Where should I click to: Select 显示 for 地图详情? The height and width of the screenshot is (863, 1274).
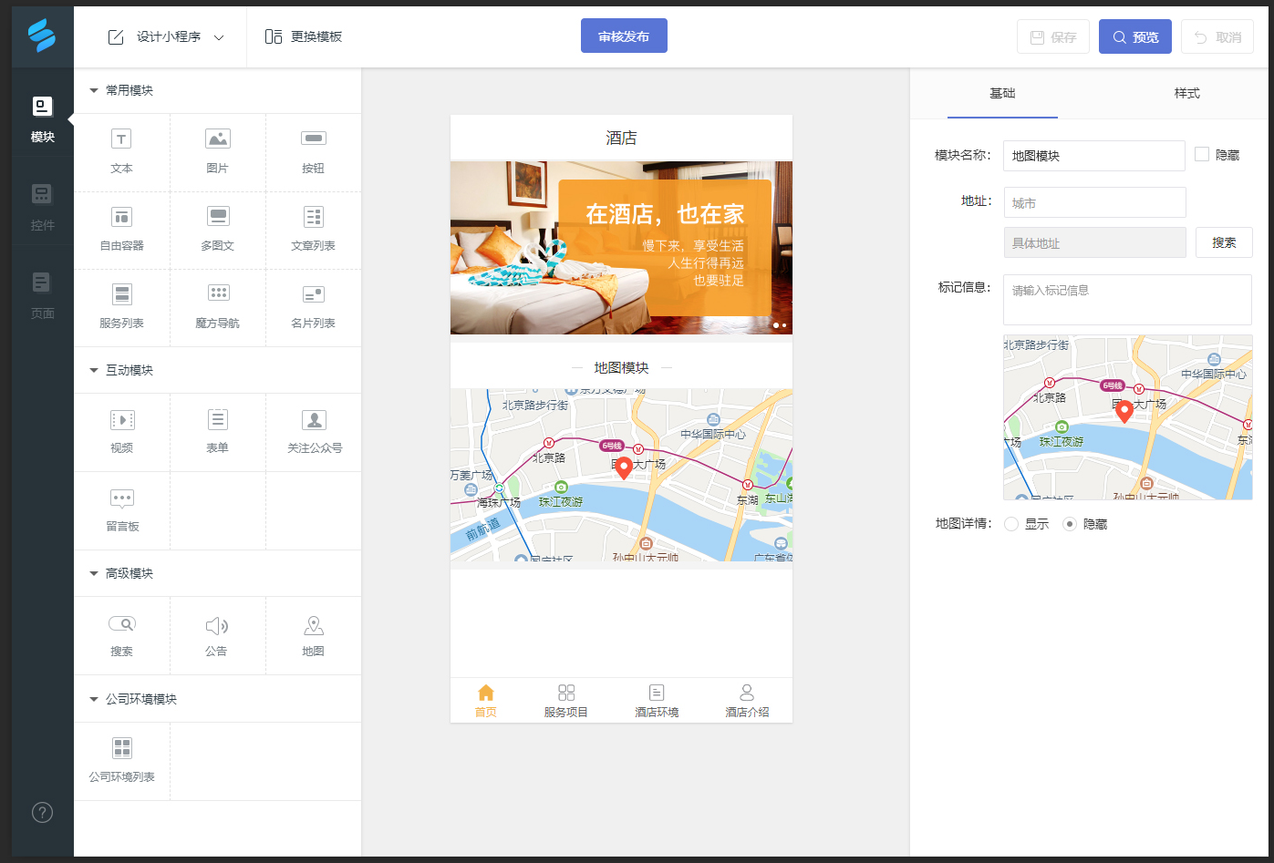click(1010, 524)
